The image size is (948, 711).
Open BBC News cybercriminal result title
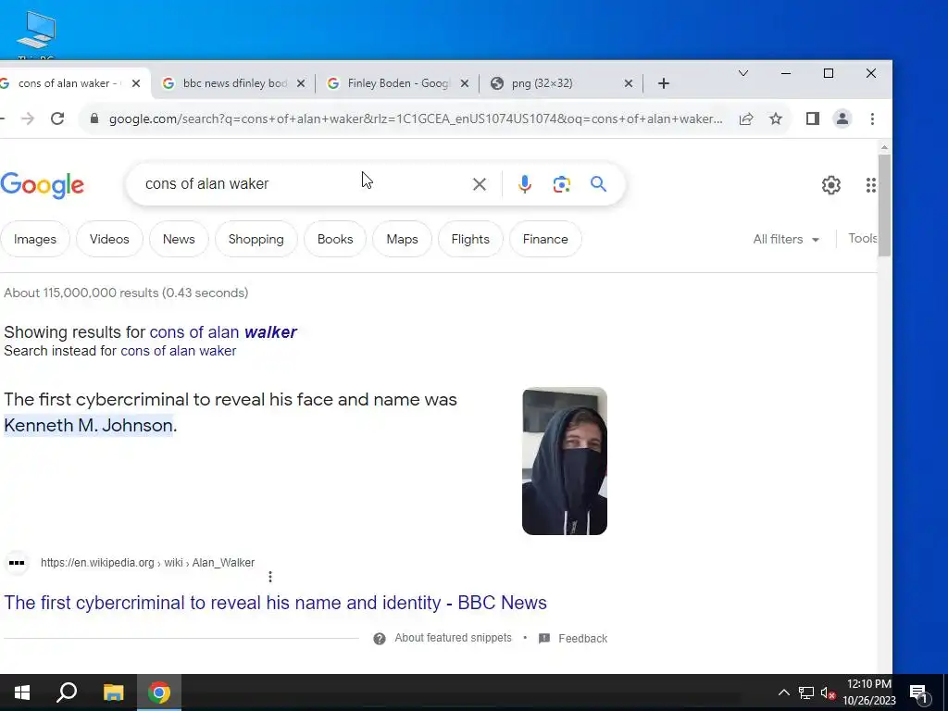coord(275,603)
